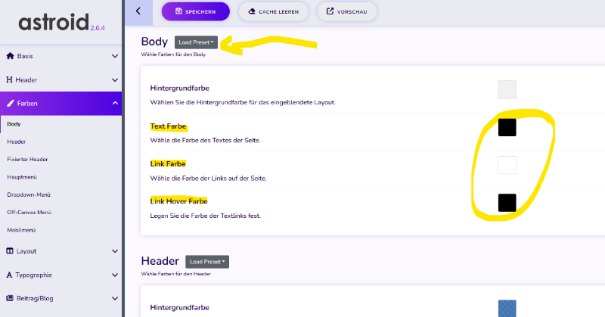The height and width of the screenshot is (317, 605).
Task: Click the columns icon beside Layout
Action: 10,251
